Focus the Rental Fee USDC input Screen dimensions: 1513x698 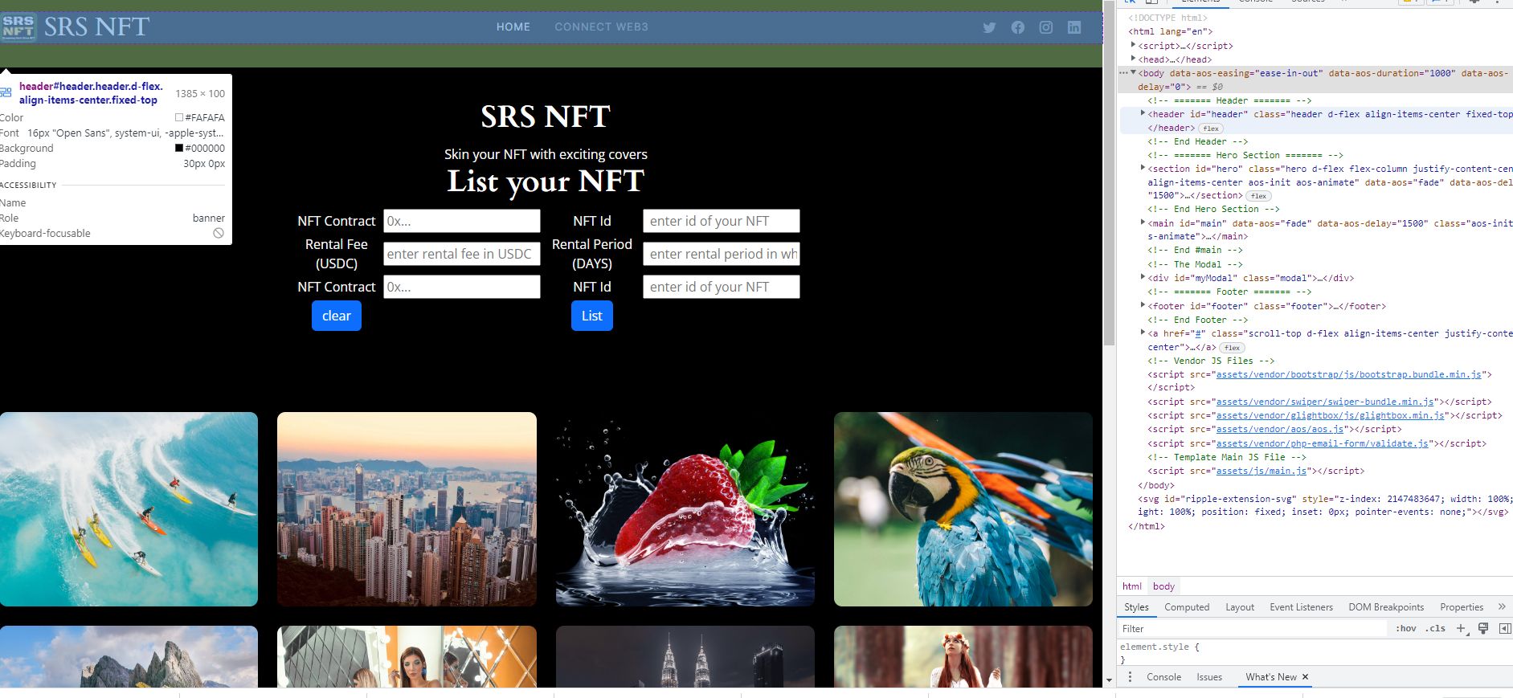coord(462,254)
